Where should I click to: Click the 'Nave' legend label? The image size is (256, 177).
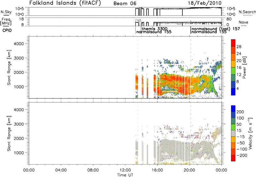244,22
